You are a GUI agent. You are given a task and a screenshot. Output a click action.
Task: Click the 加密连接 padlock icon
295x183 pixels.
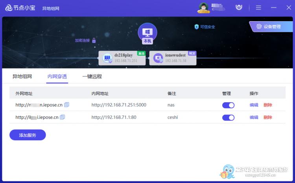click(x=94, y=40)
